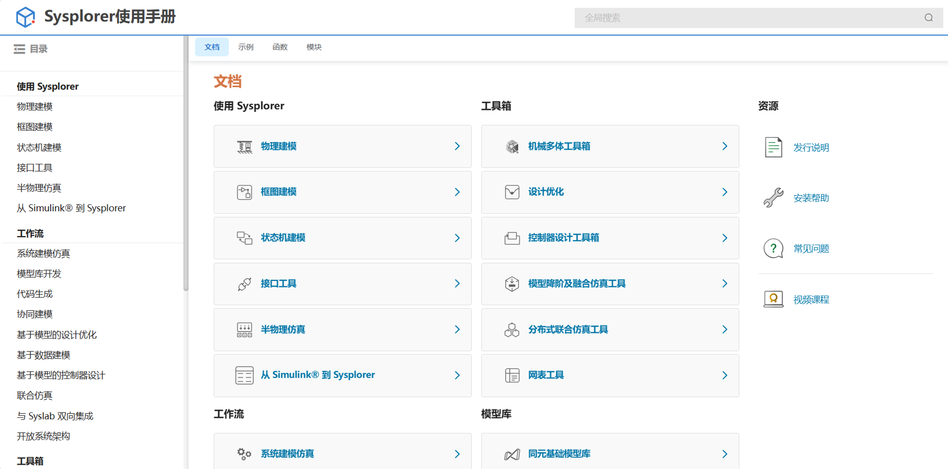This screenshot has height=469, width=948.
Task: Toggle the 目录 sidebar menu icon
Action: (19, 49)
